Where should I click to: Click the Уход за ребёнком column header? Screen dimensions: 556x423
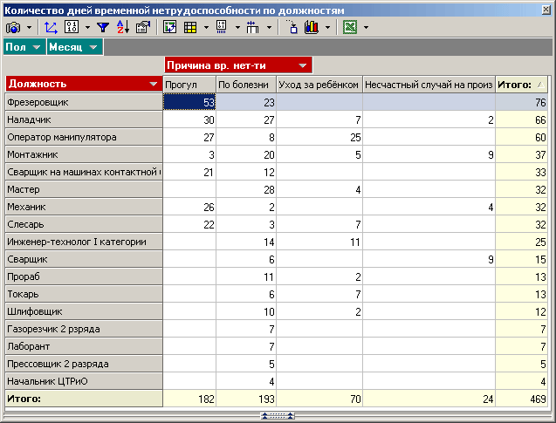pos(319,85)
